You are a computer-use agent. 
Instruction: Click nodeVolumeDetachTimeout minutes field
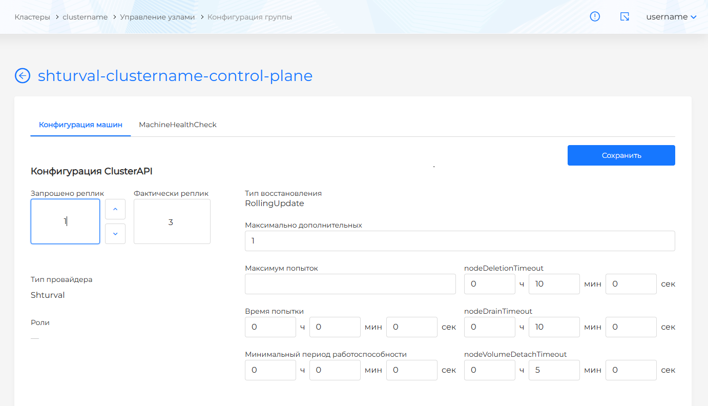(554, 370)
